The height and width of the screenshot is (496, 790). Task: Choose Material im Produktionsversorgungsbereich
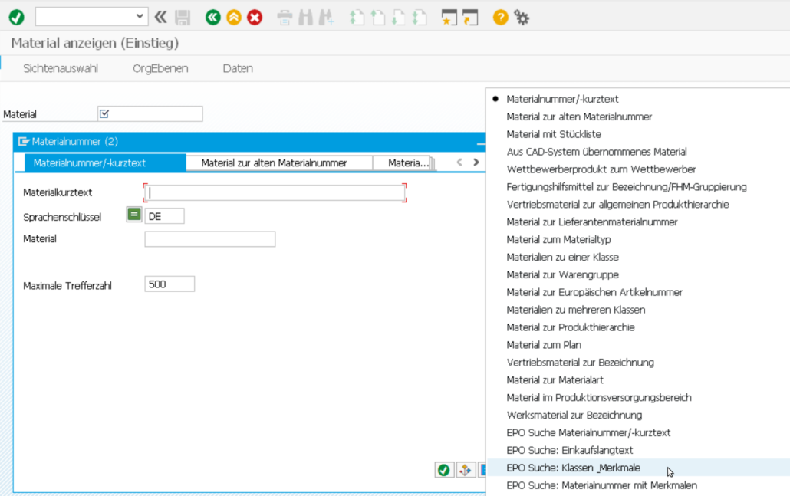(x=598, y=398)
